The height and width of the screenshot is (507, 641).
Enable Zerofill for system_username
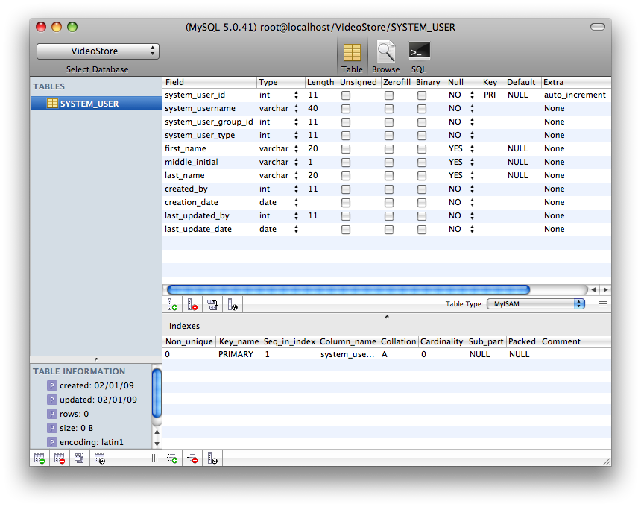[x=389, y=109]
